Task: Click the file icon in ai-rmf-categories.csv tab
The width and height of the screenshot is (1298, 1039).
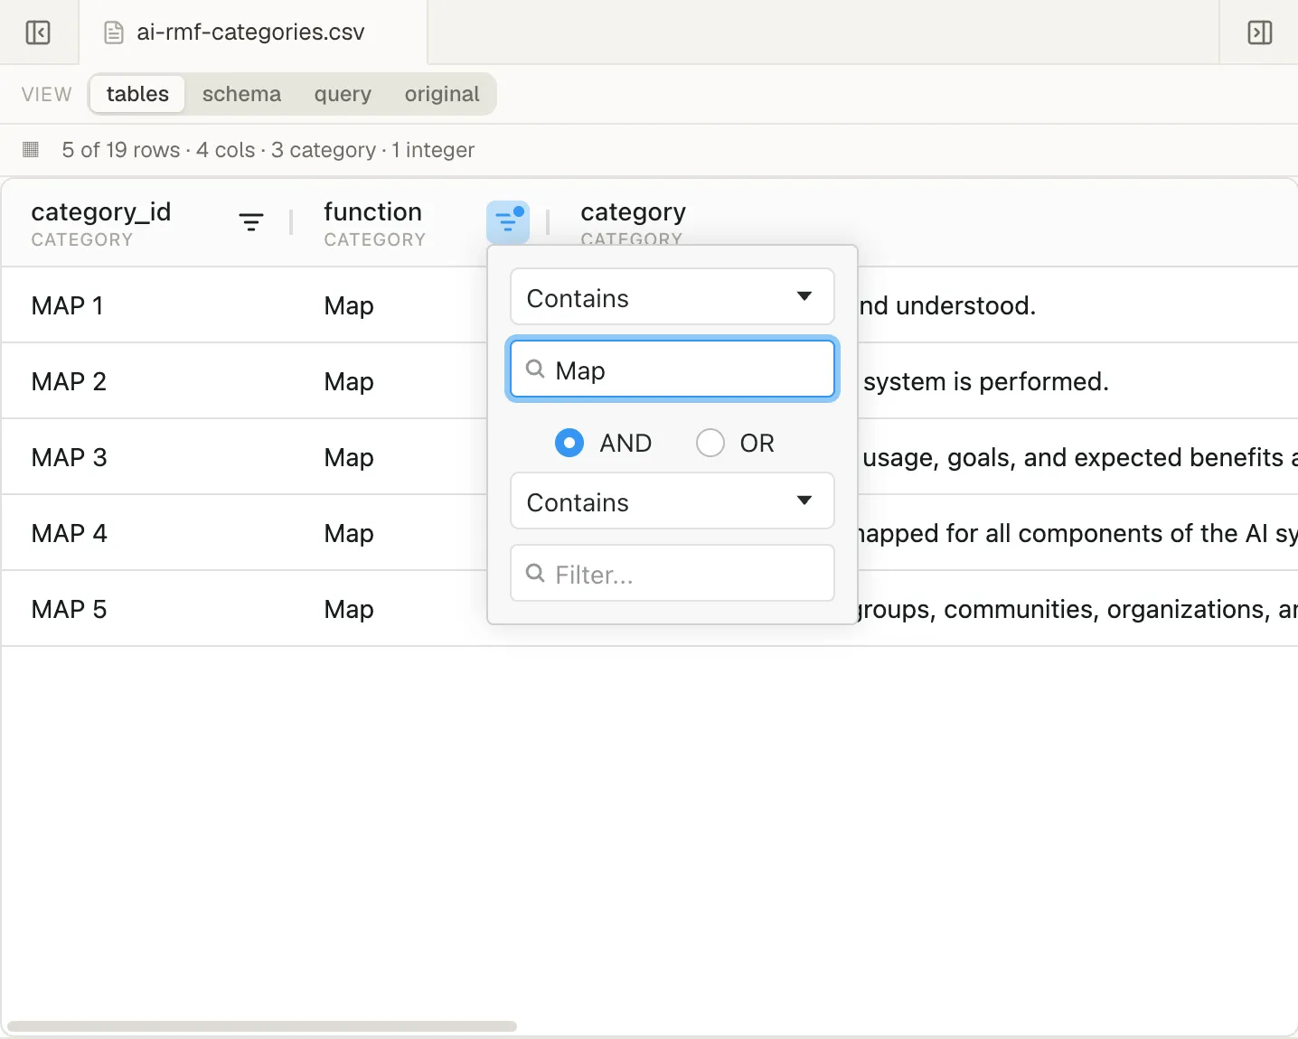Action: click(x=114, y=33)
